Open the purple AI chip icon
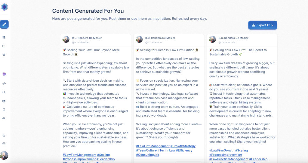308x163 pixels. pos(4,74)
